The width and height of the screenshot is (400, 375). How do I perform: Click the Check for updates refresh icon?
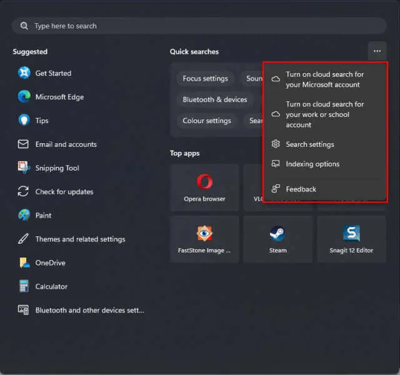[x=23, y=191]
